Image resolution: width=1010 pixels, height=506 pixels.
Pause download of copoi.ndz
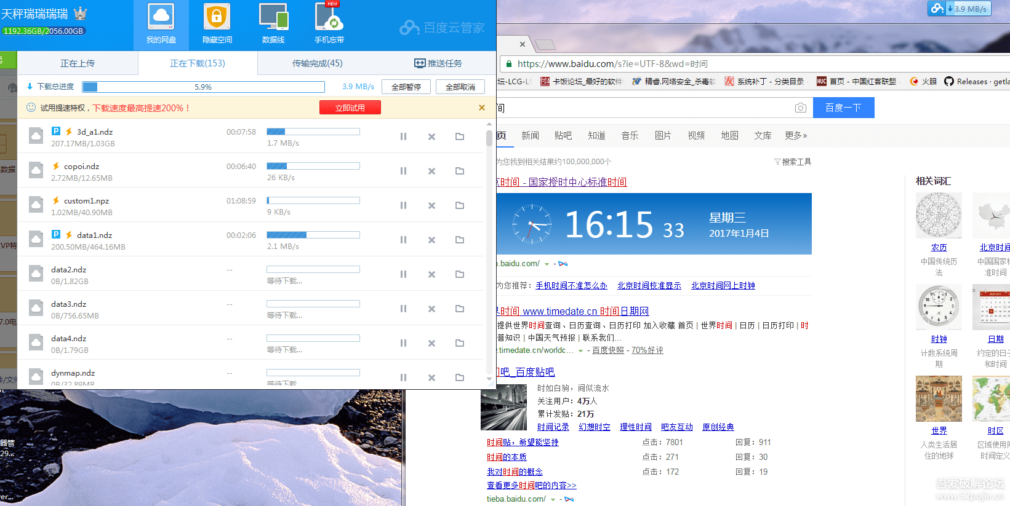[x=403, y=171]
